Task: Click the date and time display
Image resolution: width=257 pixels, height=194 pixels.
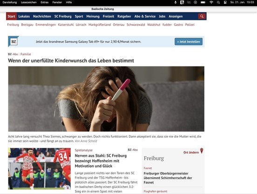Action: (x=242, y=2)
